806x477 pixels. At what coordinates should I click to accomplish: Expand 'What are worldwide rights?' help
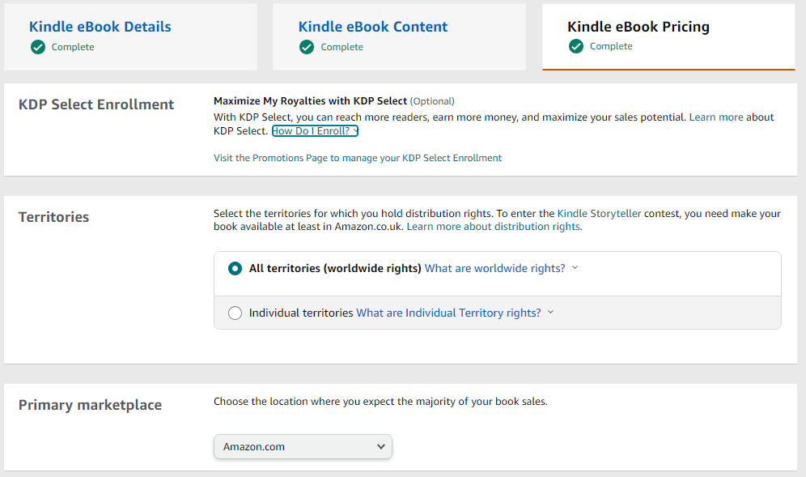pyautogui.click(x=494, y=269)
